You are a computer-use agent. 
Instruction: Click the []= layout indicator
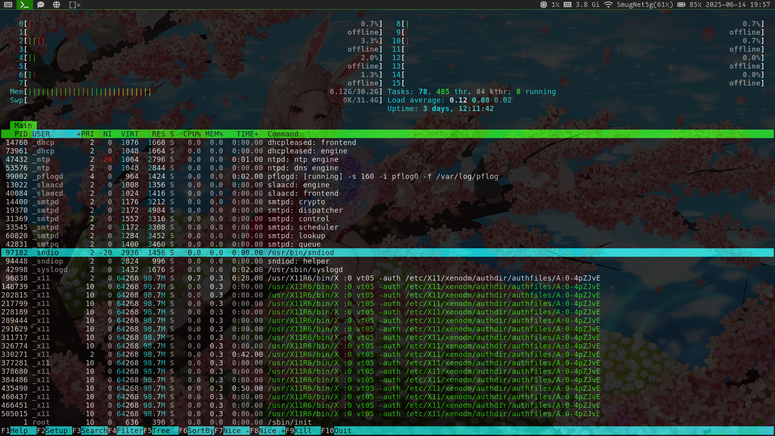pos(75,5)
